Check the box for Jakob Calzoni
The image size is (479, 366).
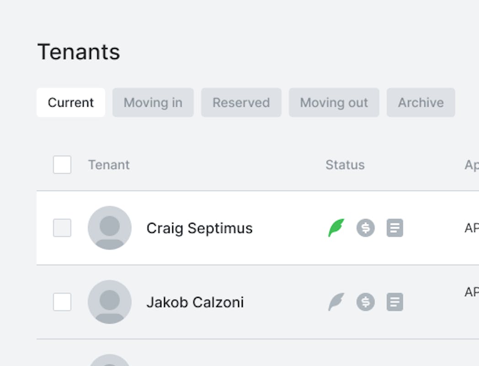coord(62,302)
